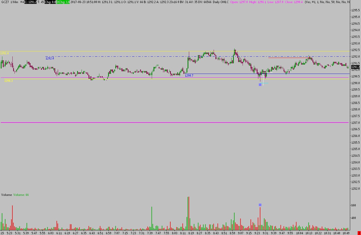Click the green "Volume: 66" readout
Screen dimensions: 361x235
coord(21,195)
